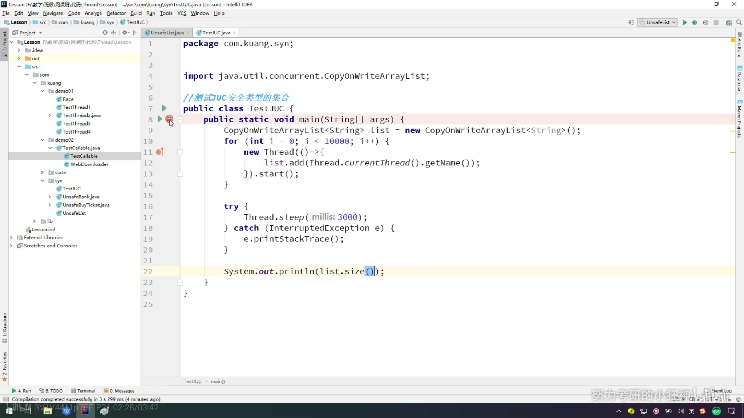Open the Maven Projects side panel
The width and height of the screenshot is (744, 418).
(x=740, y=119)
